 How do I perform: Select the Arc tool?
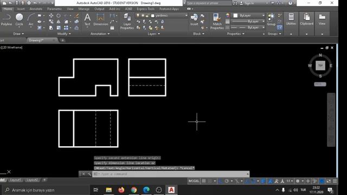click(31, 20)
